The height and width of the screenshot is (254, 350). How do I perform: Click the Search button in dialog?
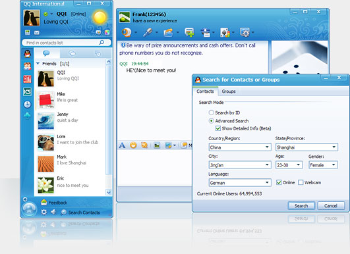coord(301,206)
